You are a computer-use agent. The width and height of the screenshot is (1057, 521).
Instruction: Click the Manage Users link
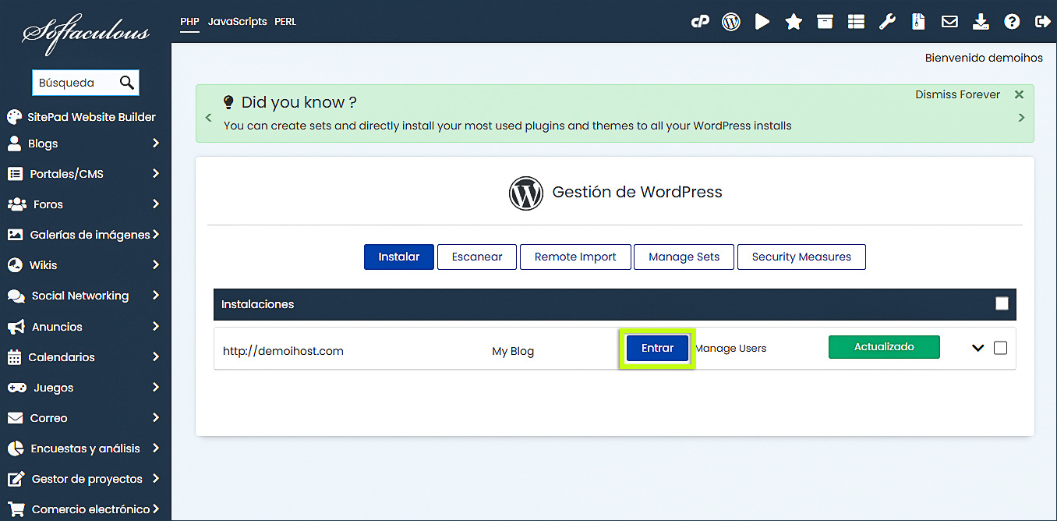pyautogui.click(x=731, y=349)
